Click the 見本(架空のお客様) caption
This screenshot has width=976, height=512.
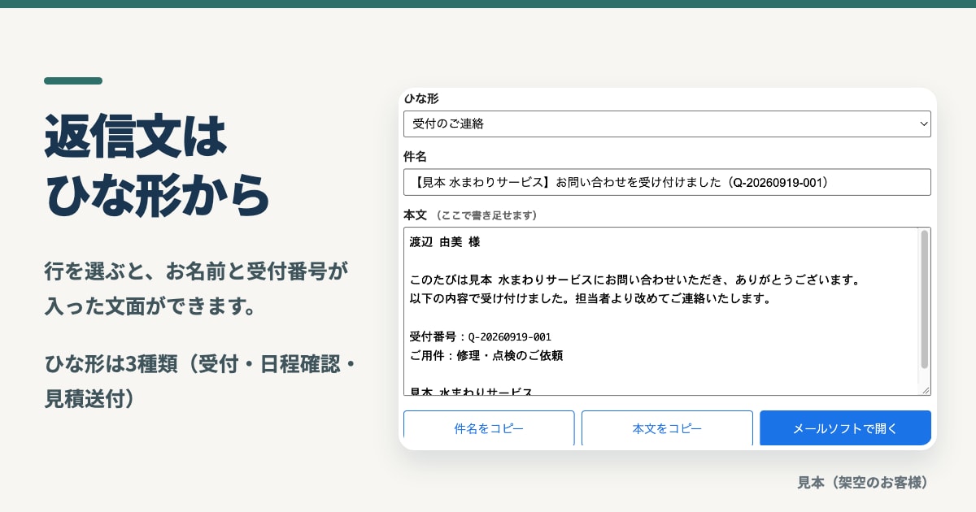[863, 482]
